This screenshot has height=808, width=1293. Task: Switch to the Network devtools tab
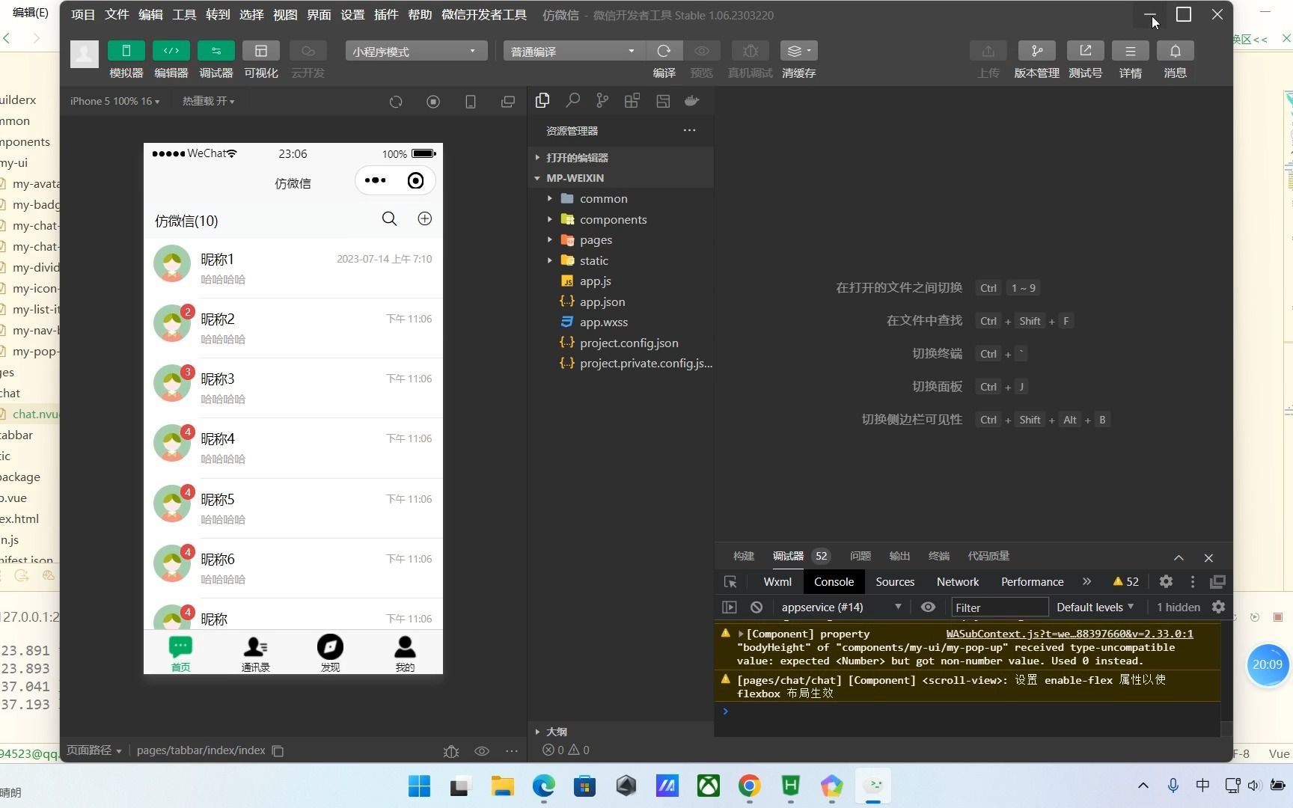pyautogui.click(x=958, y=582)
